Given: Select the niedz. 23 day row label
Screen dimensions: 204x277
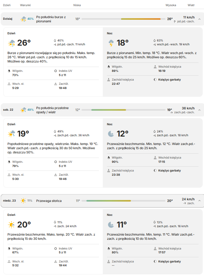Looking at the screenshot, I should point(9,201).
